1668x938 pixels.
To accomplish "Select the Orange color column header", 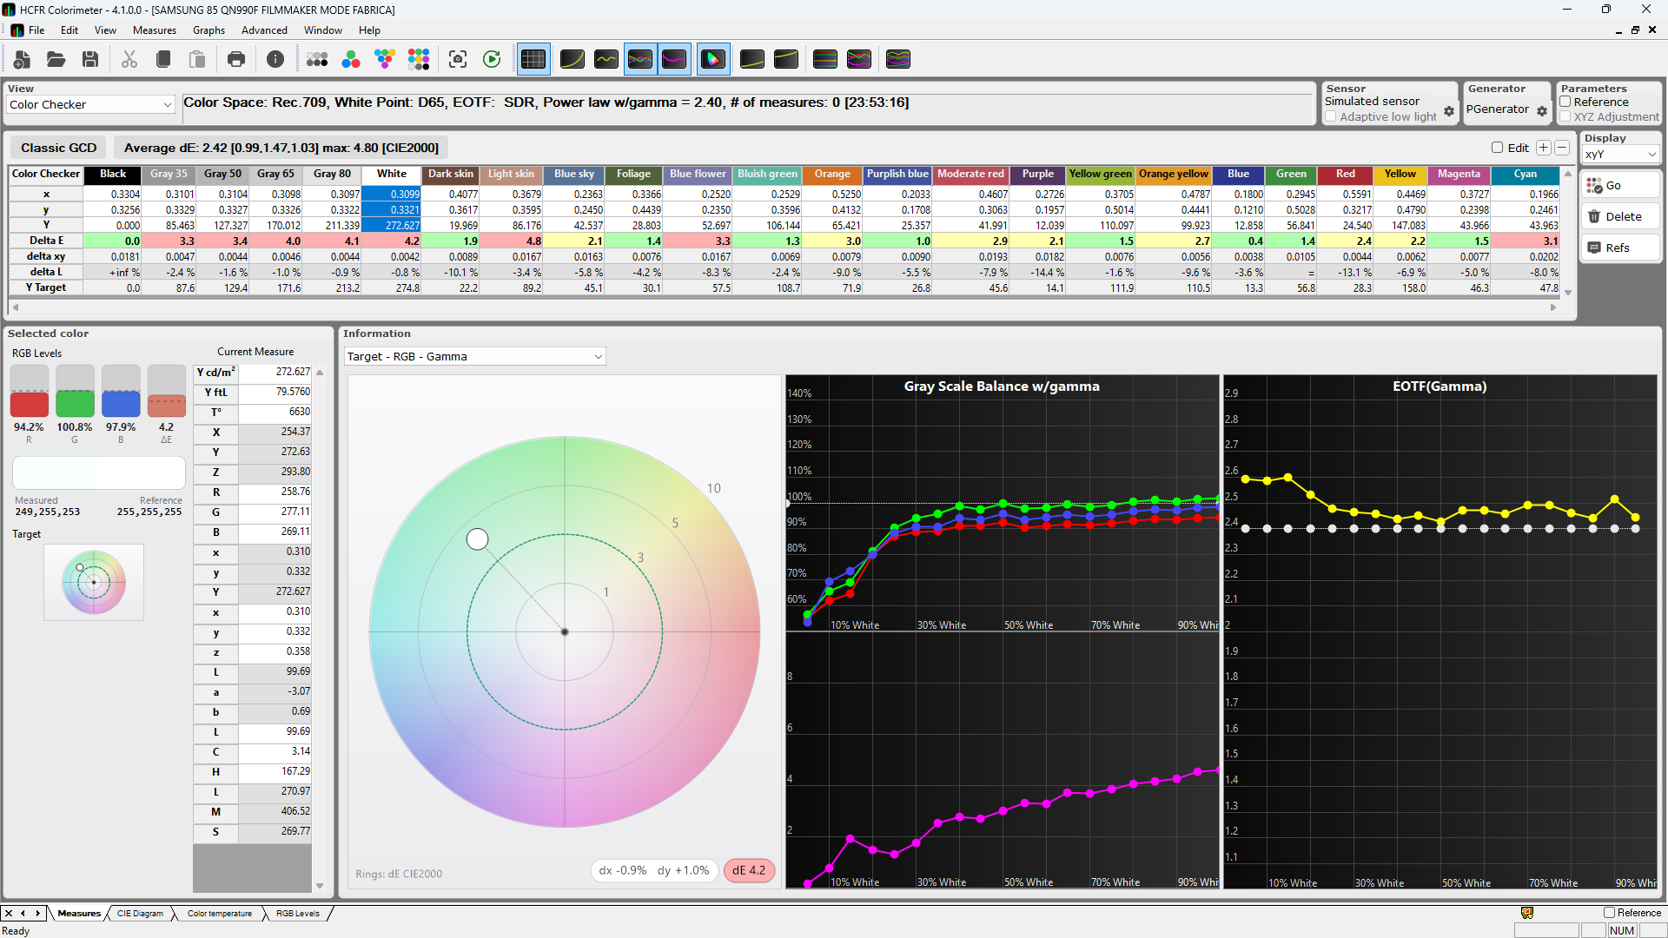I will tap(832, 174).
